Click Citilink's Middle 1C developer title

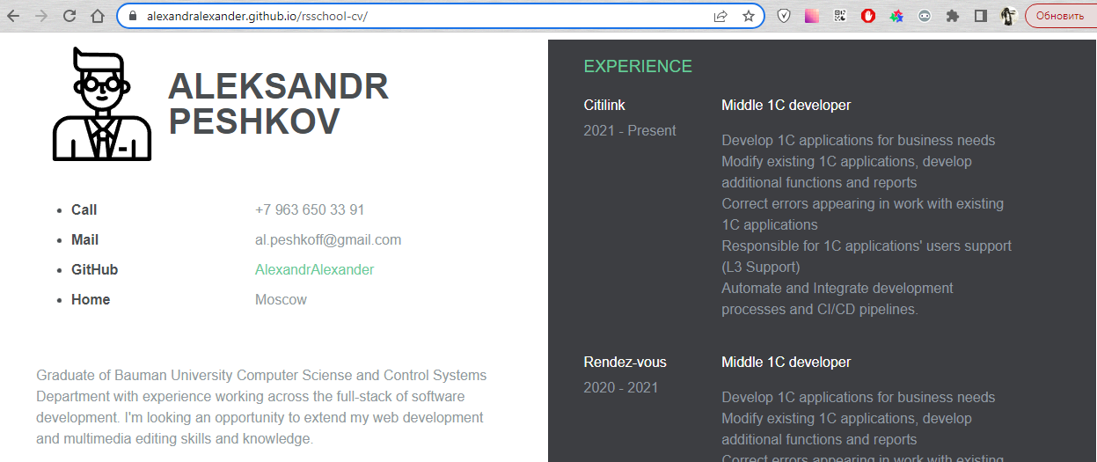click(x=786, y=105)
